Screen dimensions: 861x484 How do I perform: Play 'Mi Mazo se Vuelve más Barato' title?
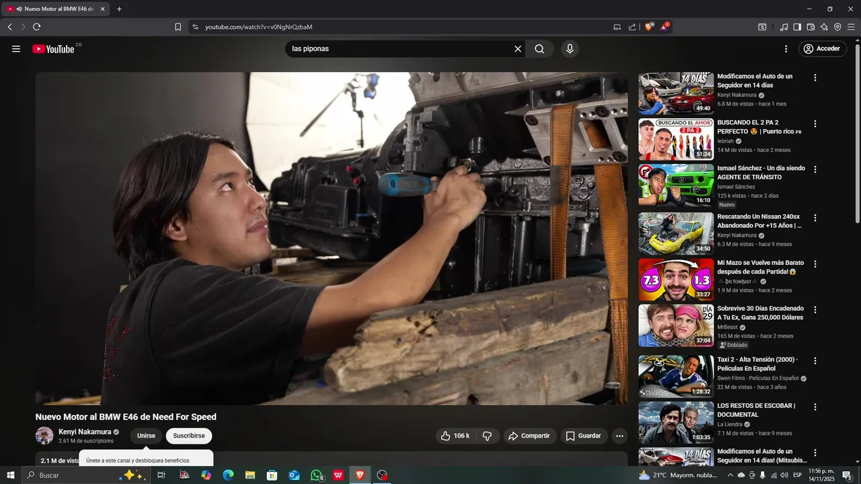(761, 267)
